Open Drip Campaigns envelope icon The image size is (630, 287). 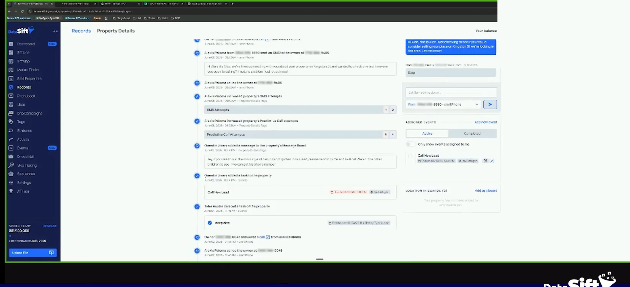click(11, 113)
